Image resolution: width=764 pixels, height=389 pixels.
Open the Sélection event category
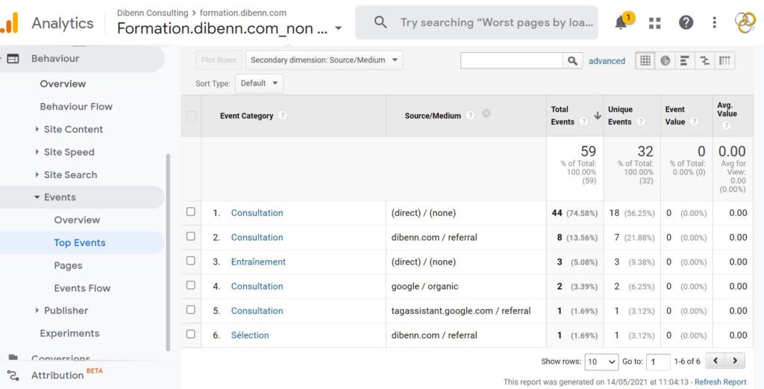click(x=250, y=335)
